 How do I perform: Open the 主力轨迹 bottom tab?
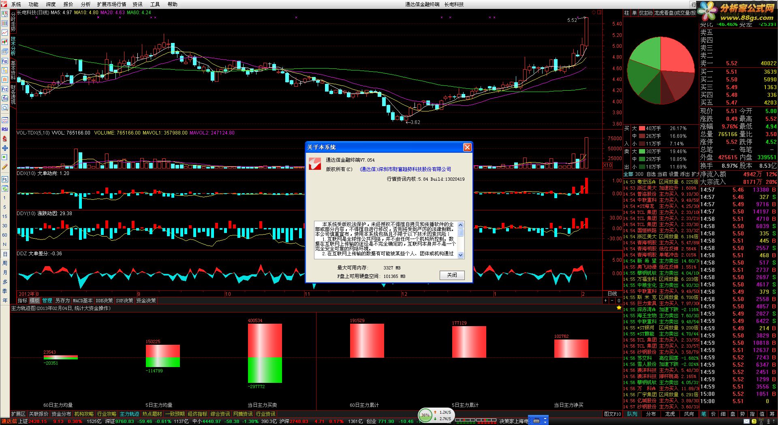(130, 414)
